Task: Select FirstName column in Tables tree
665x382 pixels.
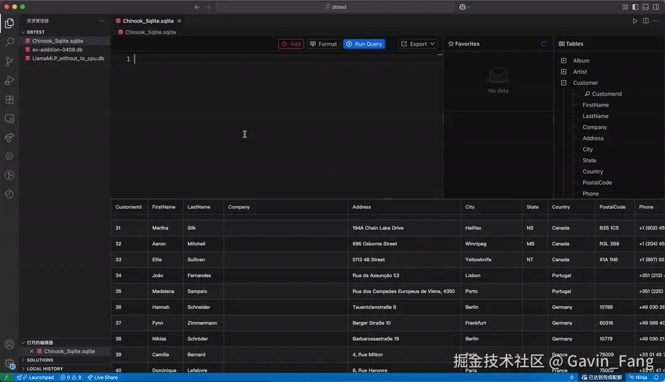Action: tap(595, 105)
